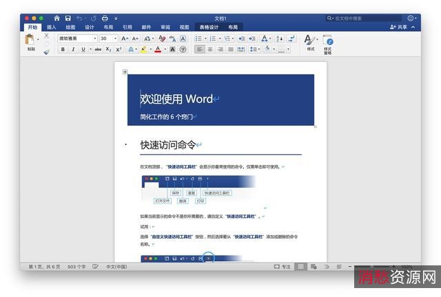Switch to the 插入 tab
Screen dimensions: 441x297
52,27
